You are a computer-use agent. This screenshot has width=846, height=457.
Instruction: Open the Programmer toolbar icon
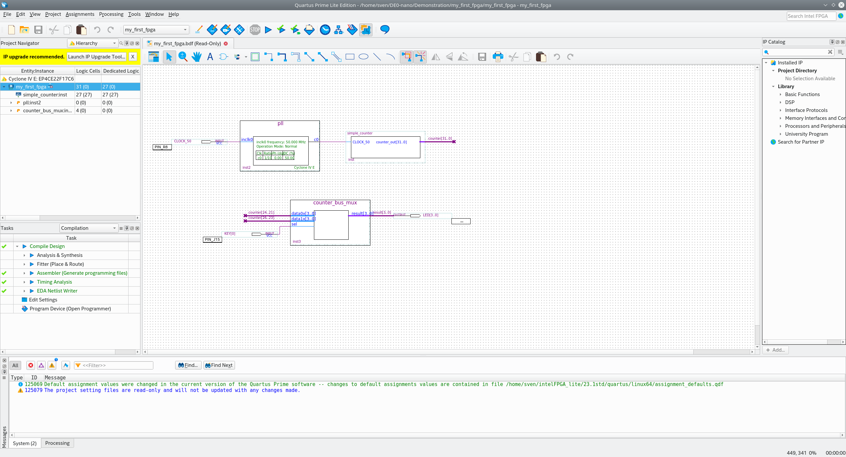352,30
